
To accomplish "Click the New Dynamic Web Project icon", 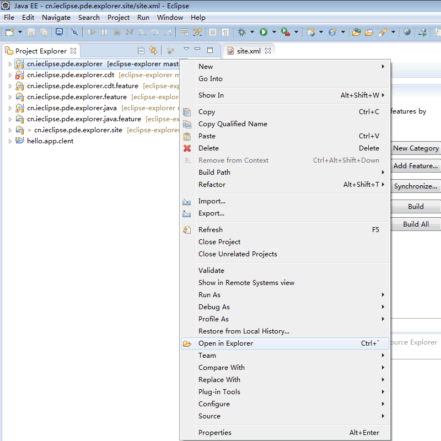I will [311, 33].
